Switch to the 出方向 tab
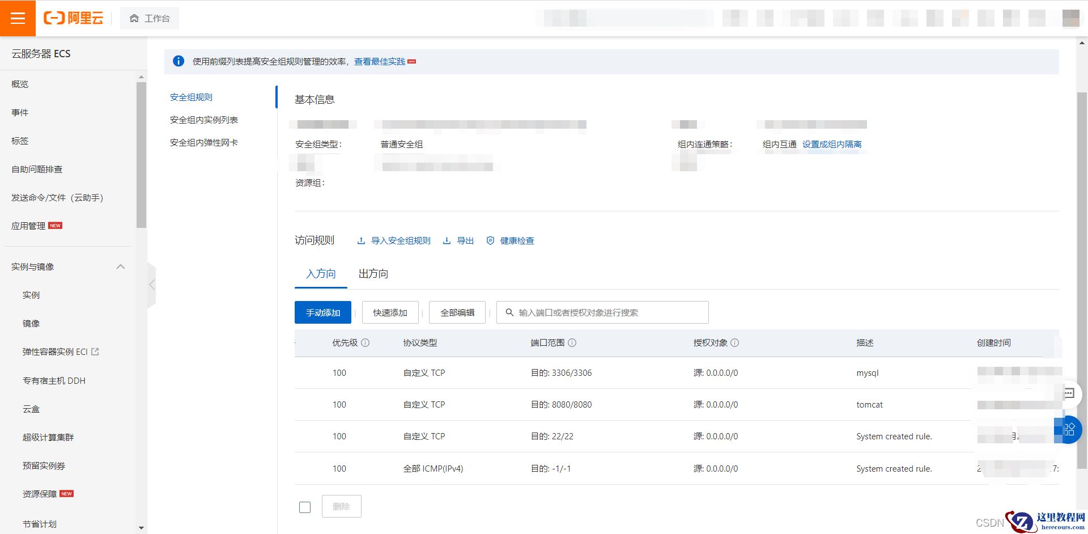Screen dimensions: 1088x534 tap(372, 274)
